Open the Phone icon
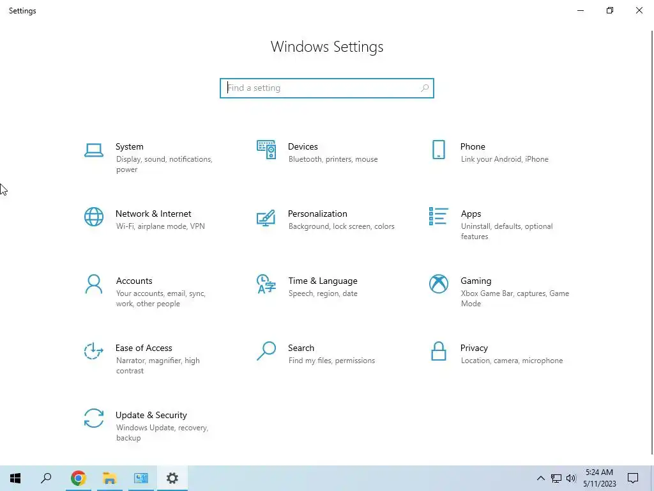Screen dimensions: 654x491 coord(438,150)
